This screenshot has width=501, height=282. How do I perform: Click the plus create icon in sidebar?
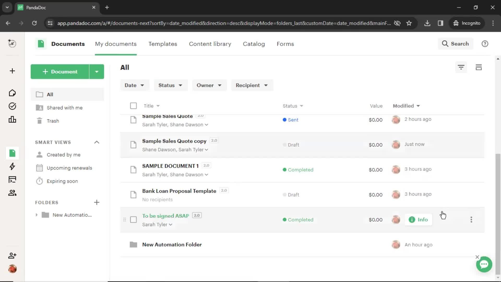[12, 71]
